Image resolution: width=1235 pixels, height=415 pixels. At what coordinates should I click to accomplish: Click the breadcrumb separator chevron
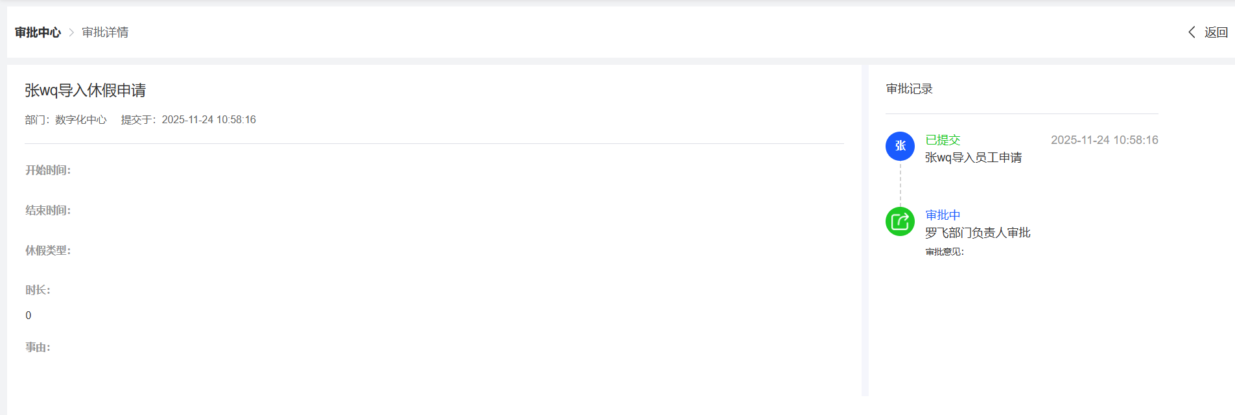point(71,32)
